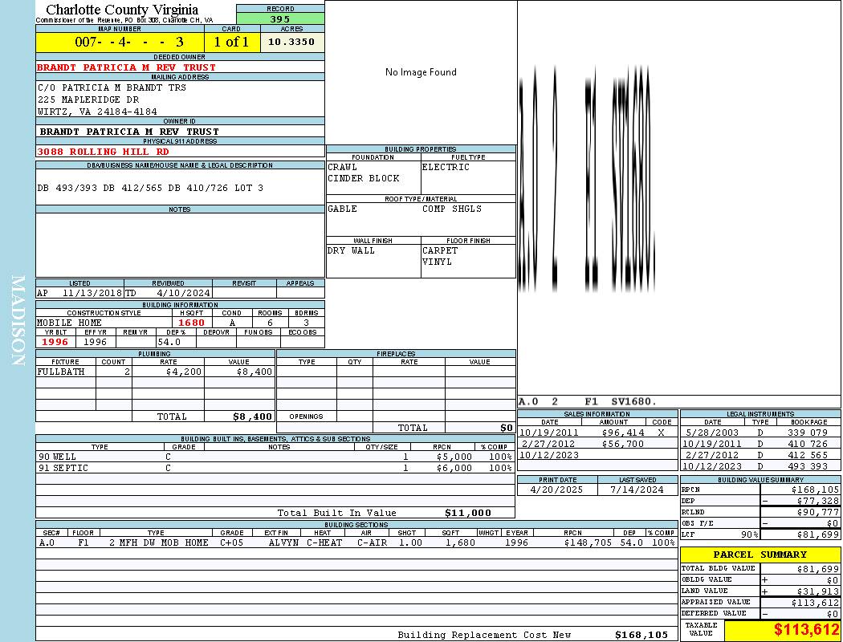
Task: Select building section grade C+05
Action: tap(232, 543)
